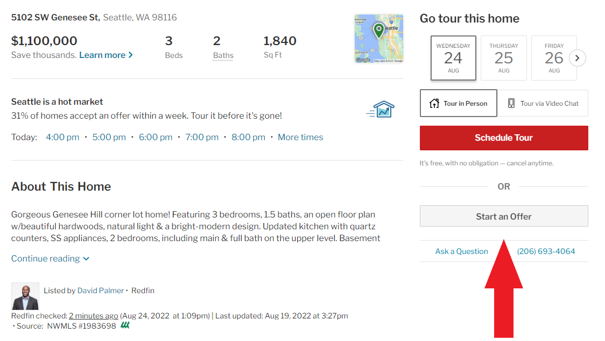This screenshot has width=605, height=341.
Task: Click the hot market house chart icon
Action: point(381,110)
